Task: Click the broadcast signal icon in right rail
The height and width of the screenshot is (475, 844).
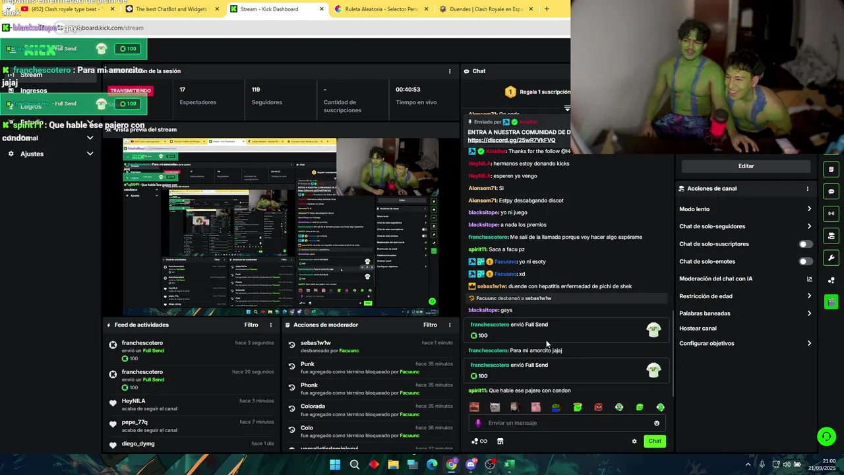Action: pyautogui.click(x=831, y=213)
